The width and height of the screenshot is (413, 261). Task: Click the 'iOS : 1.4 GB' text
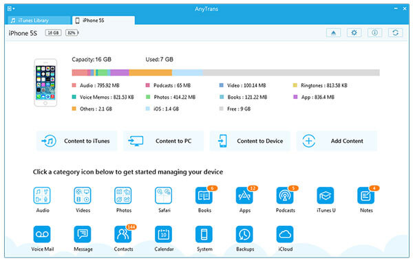tap(166, 109)
